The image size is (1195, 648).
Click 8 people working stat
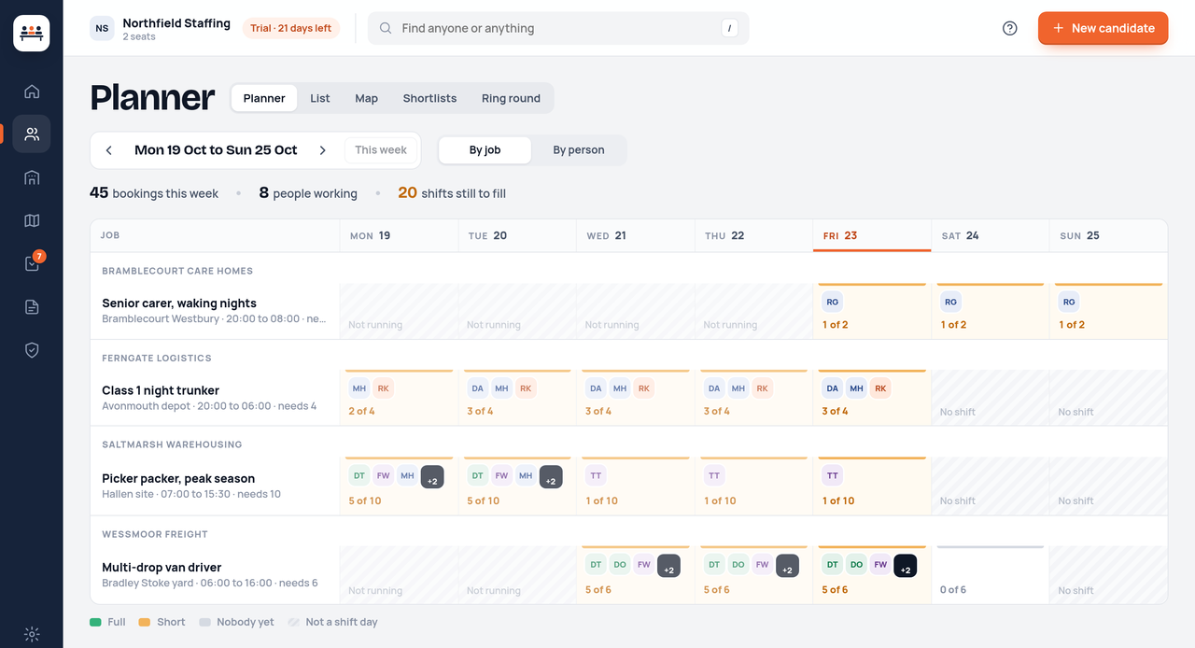coord(308,193)
